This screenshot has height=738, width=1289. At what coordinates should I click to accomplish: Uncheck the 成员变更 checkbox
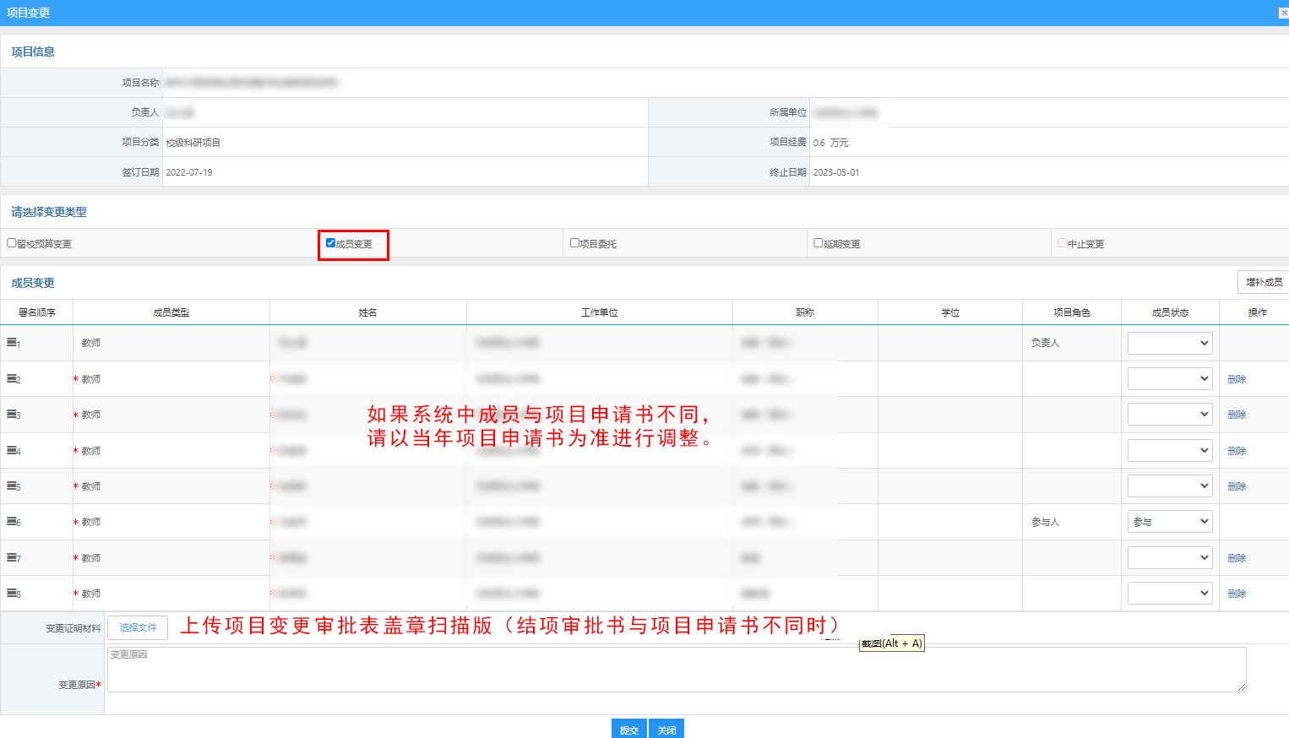coord(330,243)
